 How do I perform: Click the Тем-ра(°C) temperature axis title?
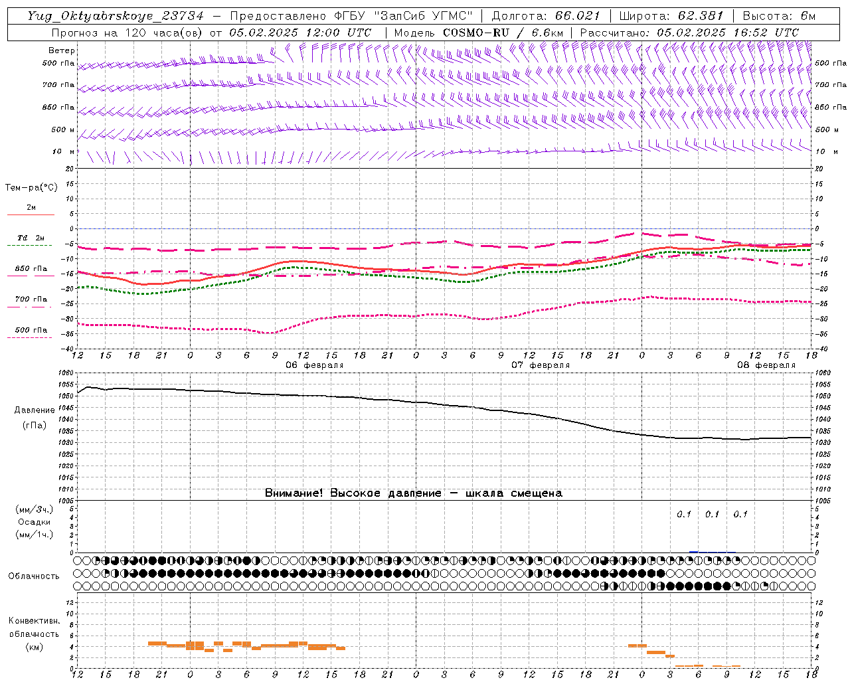tap(31, 188)
